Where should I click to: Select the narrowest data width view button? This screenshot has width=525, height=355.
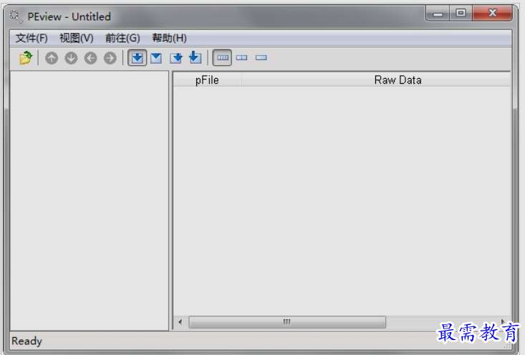pyautogui.click(x=261, y=58)
